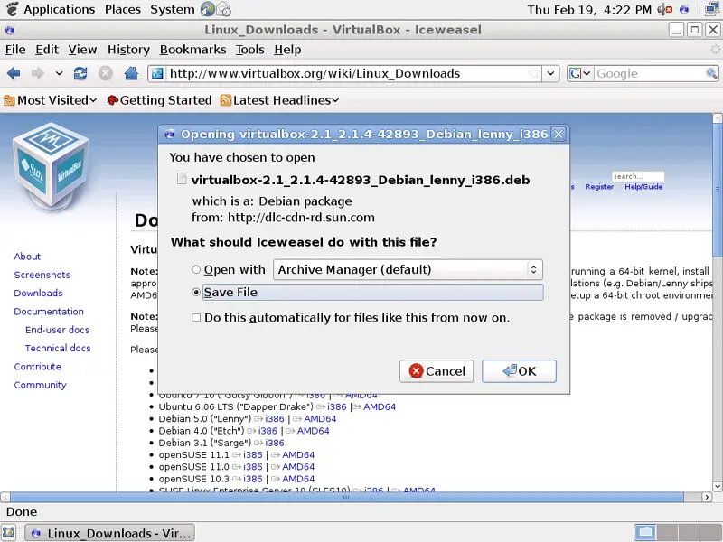This screenshot has width=723, height=542.
Task: Reload the current page
Action: pyautogui.click(x=80, y=73)
